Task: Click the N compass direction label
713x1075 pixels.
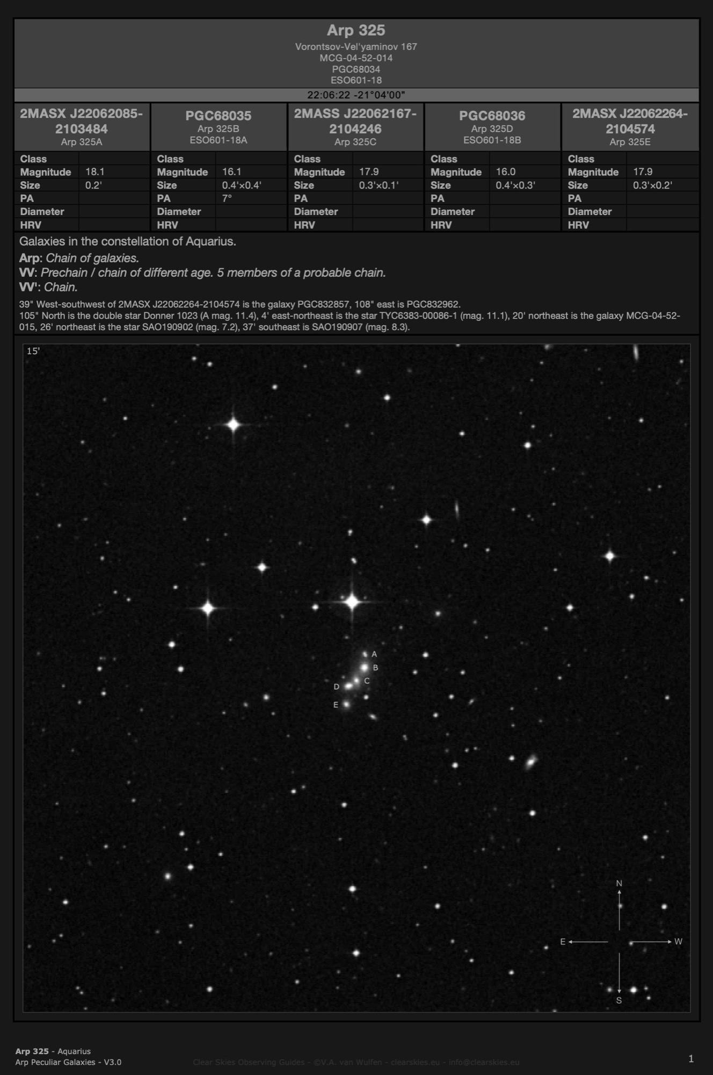Action: point(619,884)
